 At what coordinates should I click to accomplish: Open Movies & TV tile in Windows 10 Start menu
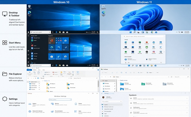[59, 56]
